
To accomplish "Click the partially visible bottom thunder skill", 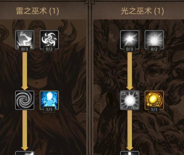I will [x=25, y=153].
